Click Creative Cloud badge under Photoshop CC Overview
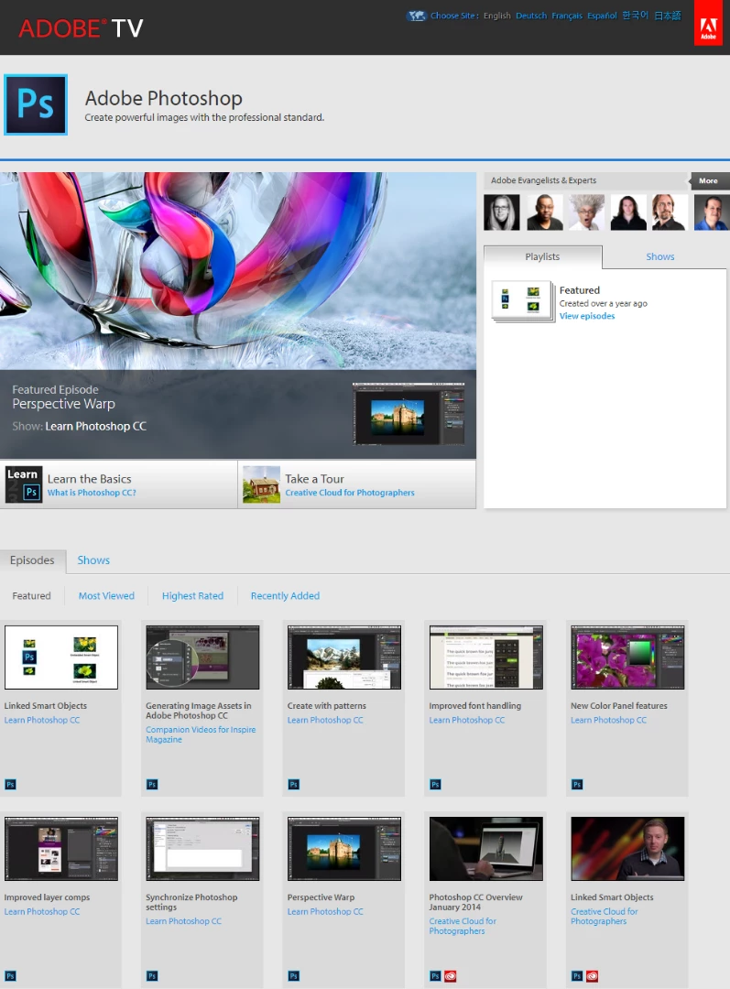 pos(450,976)
